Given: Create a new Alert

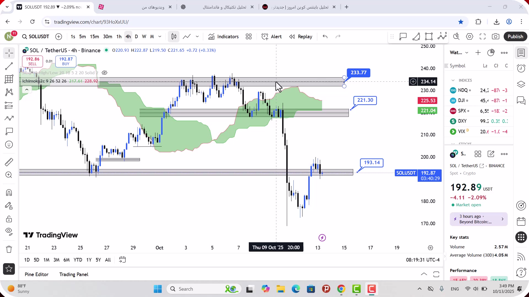Looking at the screenshot, I should pyautogui.click(x=271, y=37).
